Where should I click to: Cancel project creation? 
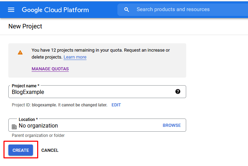pos(50,150)
